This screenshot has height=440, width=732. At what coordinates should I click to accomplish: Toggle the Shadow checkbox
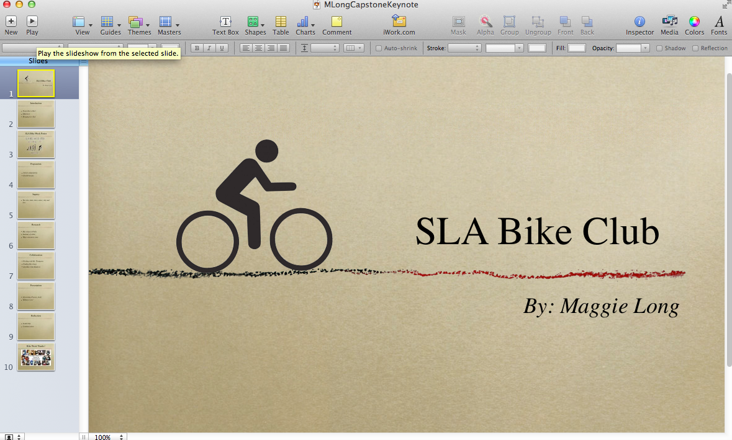tap(660, 48)
